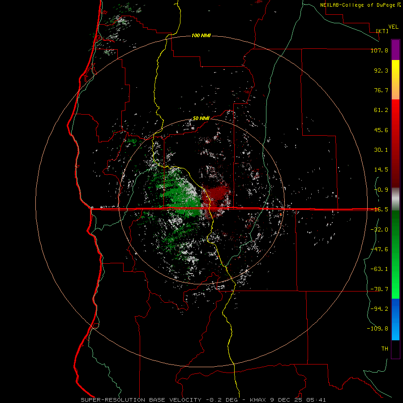
Task: Select the -32.0 legend value
Action: (379, 230)
